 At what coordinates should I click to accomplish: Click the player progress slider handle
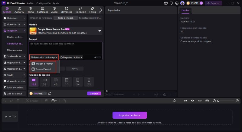tap(107, 91)
